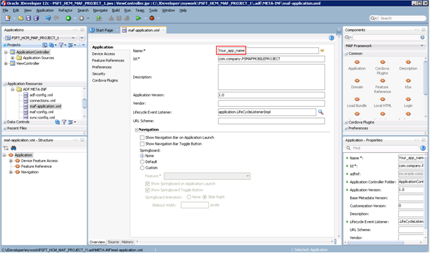Viewport: 430px width, 253px height.
Task: Open the Feature References section
Action: tap(108, 60)
